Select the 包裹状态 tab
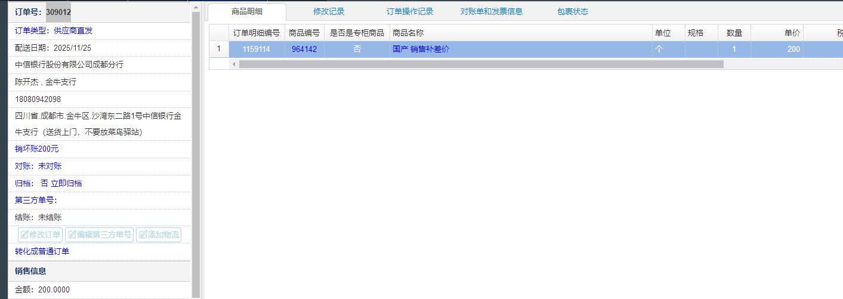The height and width of the screenshot is (299, 843). (x=572, y=11)
